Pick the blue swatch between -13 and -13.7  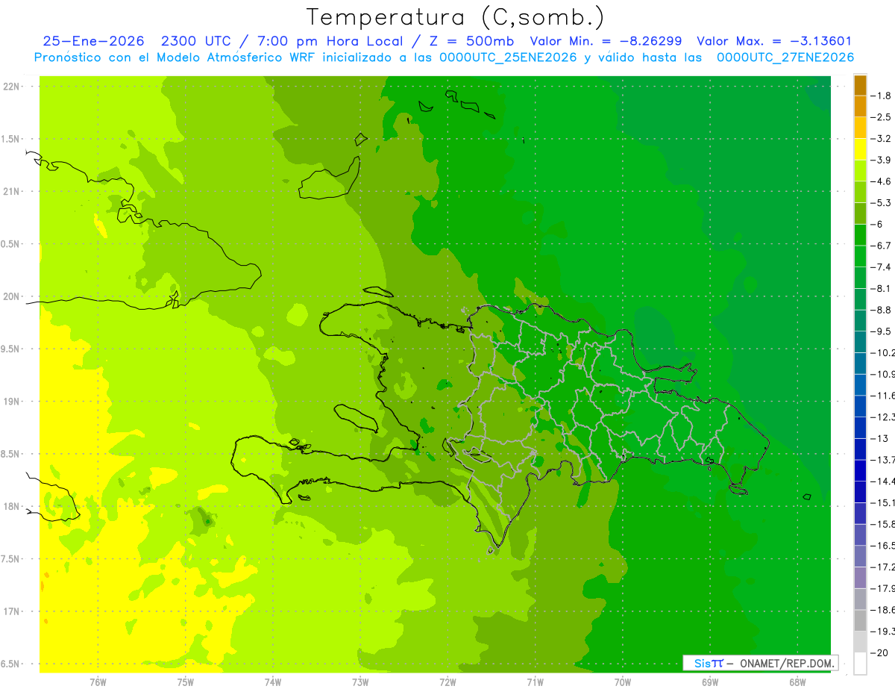[x=860, y=449]
